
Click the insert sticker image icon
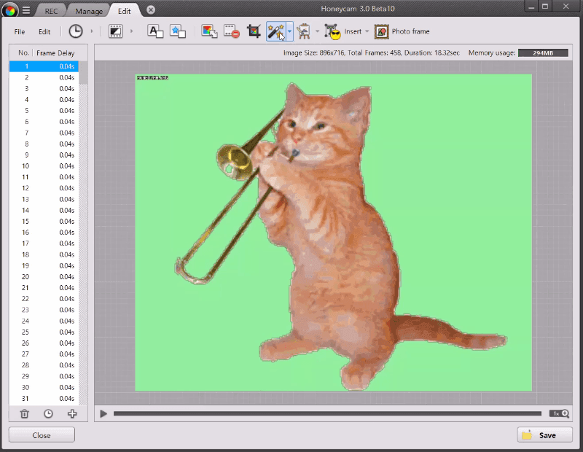[x=178, y=31]
